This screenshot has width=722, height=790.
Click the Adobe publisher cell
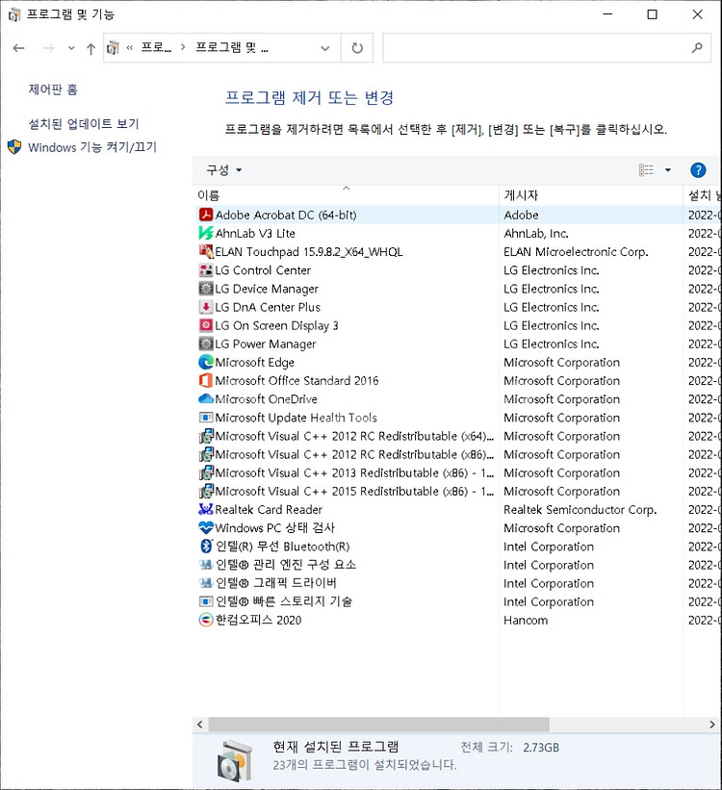(x=521, y=216)
